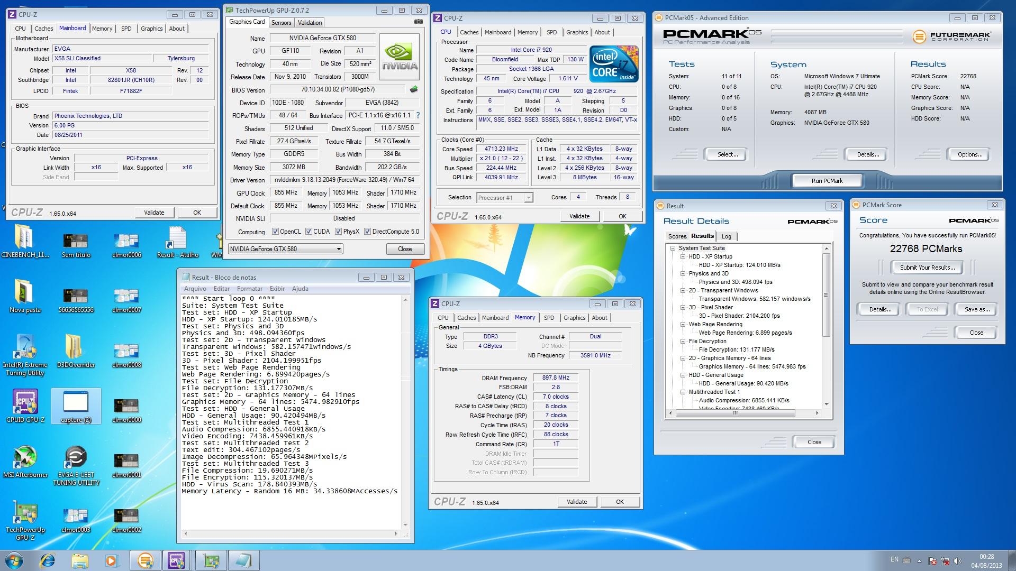This screenshot has width=1016, height=571.
Task: Select the CPUID CPU-Z desktop shortcut
Action: point(25,406)
